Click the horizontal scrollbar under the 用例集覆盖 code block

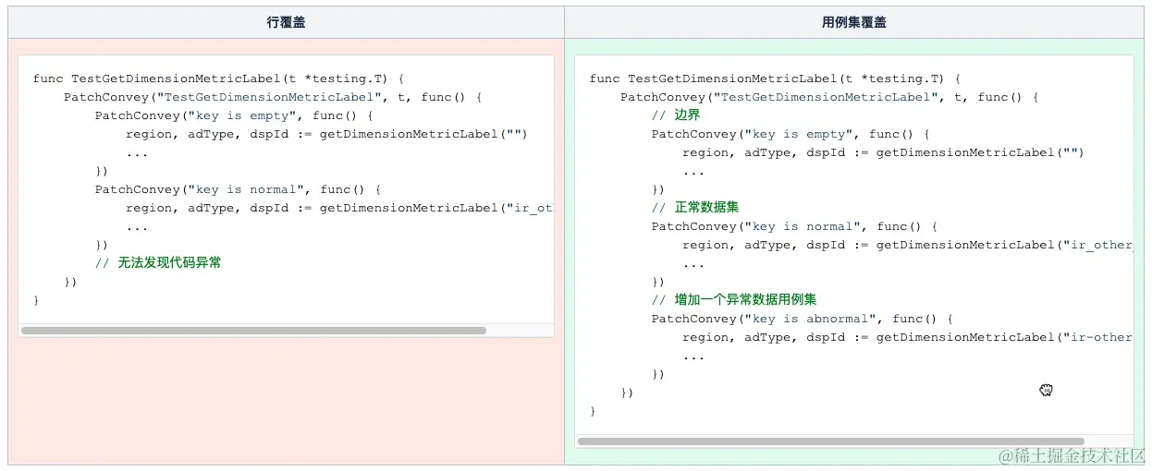pyautogui.click(x=831, y=441)
